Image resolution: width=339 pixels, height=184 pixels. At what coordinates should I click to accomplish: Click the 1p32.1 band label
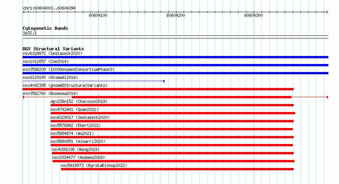(x=30, y=33)
